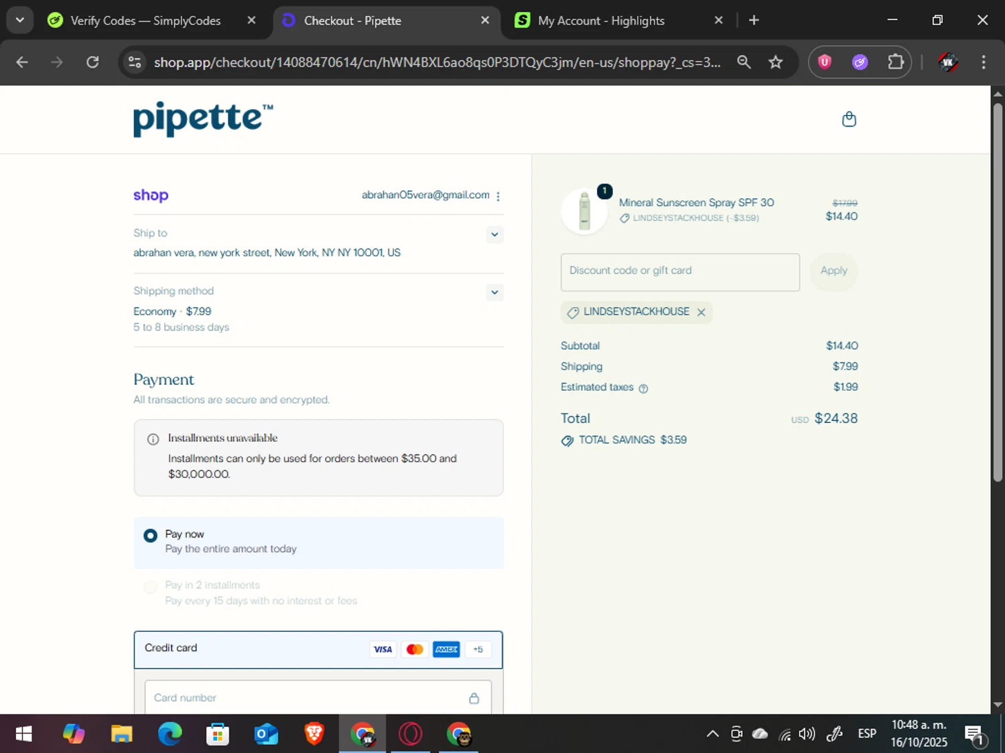Click the Card number field
The width and height of the screenshot is (1005, 753).
click(318, 697)
